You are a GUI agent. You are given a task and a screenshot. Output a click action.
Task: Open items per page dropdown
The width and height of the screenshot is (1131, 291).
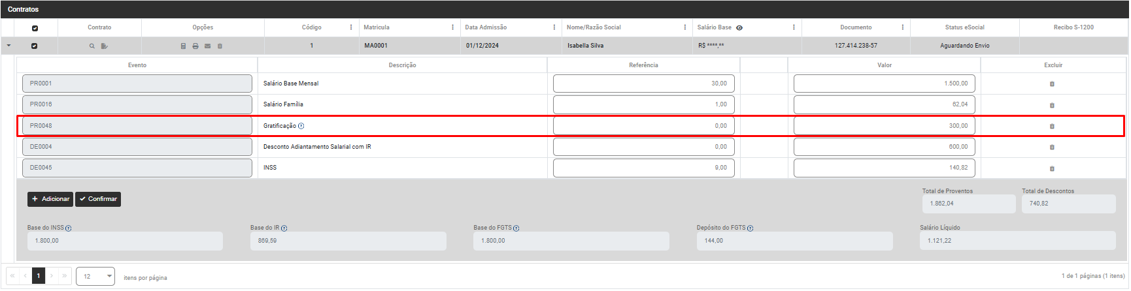95,276
